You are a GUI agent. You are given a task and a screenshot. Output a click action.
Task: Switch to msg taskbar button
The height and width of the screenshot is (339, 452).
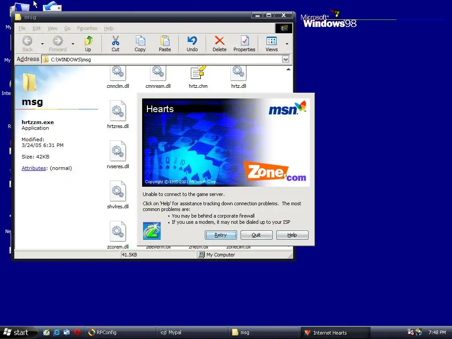(x=263, y=333)
